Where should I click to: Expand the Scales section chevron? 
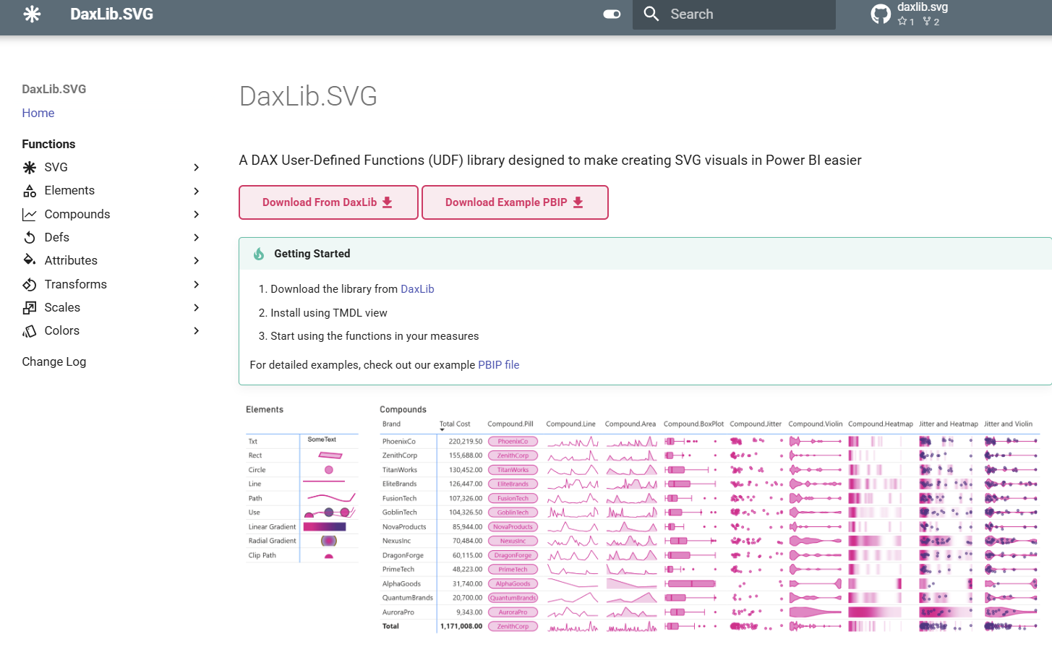(x=195, y=307)
